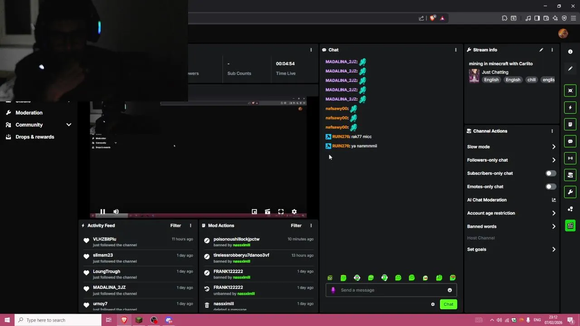
Task: Pick the first angry green emote
Action: tap(330, 278)
